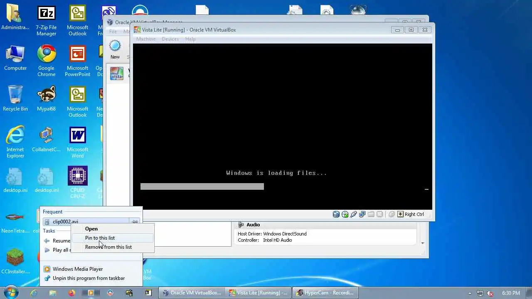Click the pin icon beside clip0002.avi
The image size is (532, 299).
(135, 222)
